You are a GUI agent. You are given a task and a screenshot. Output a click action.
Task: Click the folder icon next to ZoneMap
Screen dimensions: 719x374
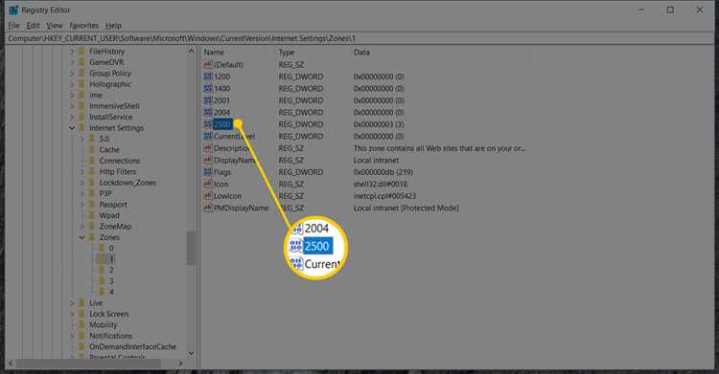(x=92, y=226)
